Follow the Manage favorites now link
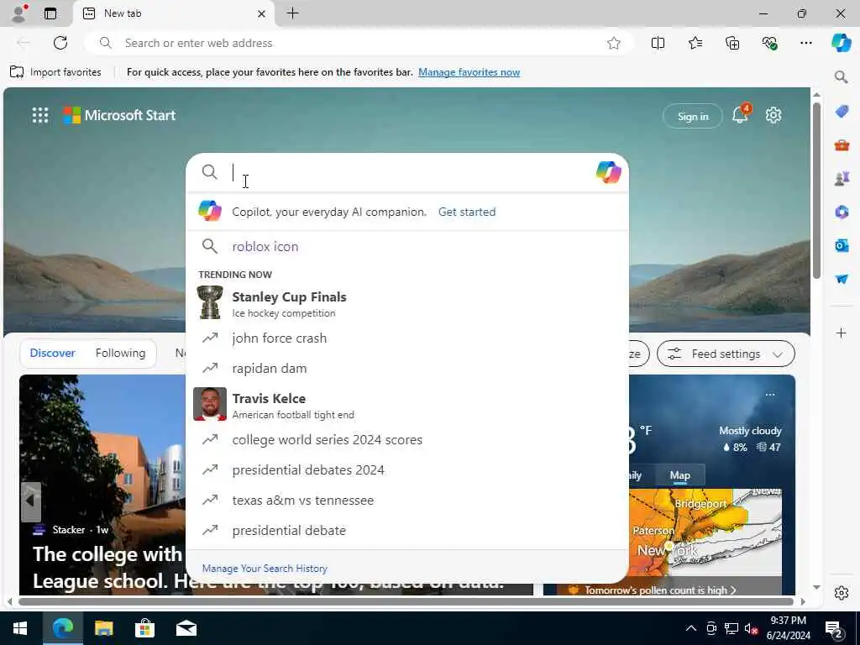This screenshot has width=860, height=645. click(469, 72)
